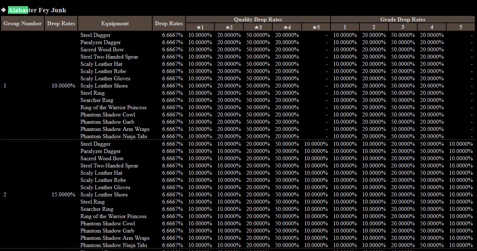The image size is (477, 251).
Task: Click Scaly Leather Gloves in group 2
Action: (x=105, y=187)
